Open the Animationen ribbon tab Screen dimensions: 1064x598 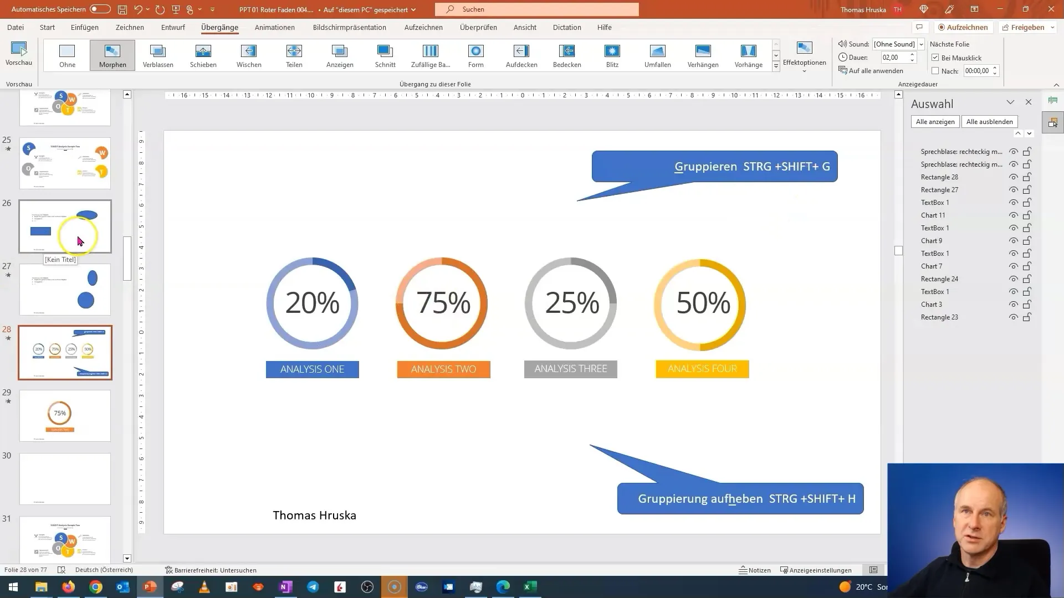tap(275, 27)
